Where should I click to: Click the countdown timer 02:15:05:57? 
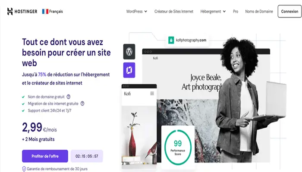[x=87, y=156]
